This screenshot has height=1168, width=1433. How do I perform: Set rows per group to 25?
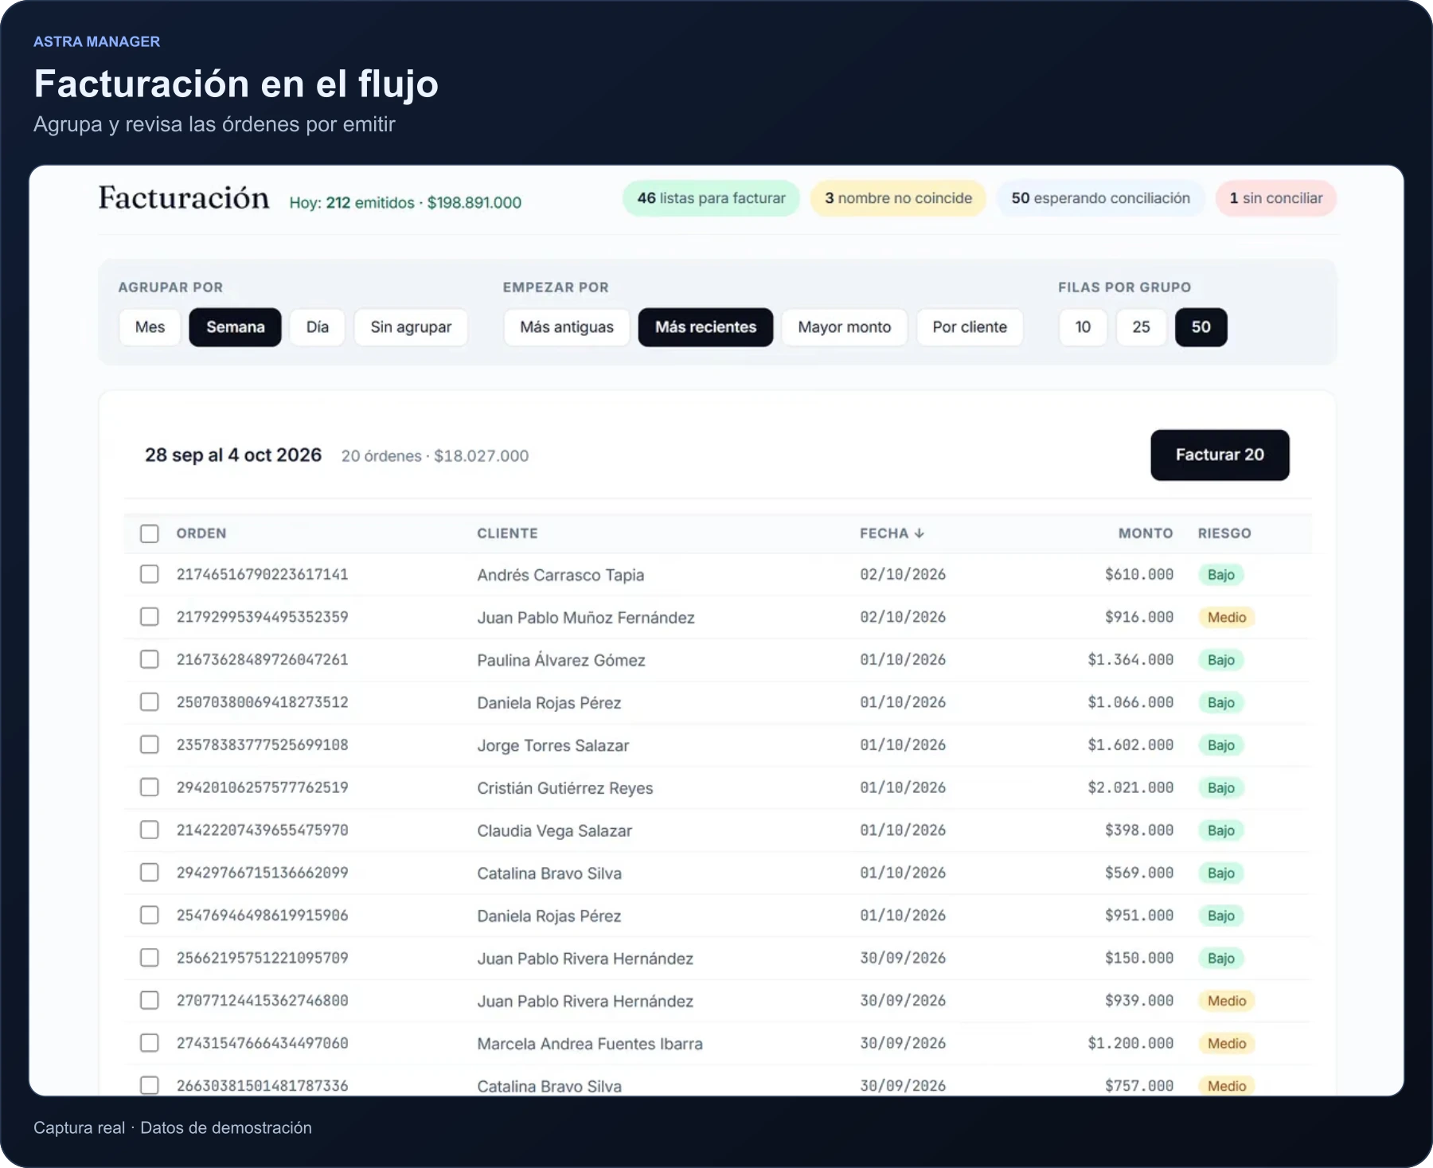coord(1141,327)
